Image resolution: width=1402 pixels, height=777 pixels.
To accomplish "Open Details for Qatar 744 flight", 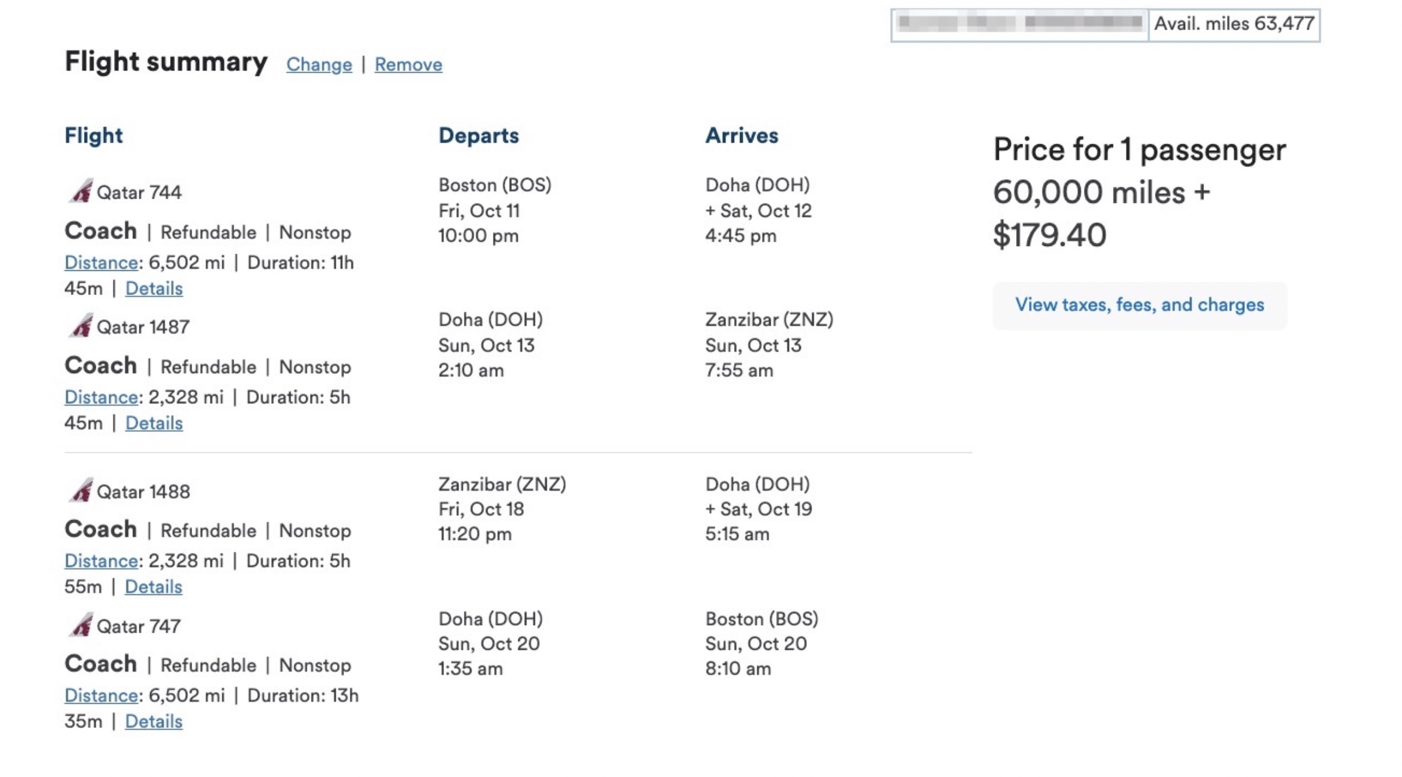I will (154, 289).
